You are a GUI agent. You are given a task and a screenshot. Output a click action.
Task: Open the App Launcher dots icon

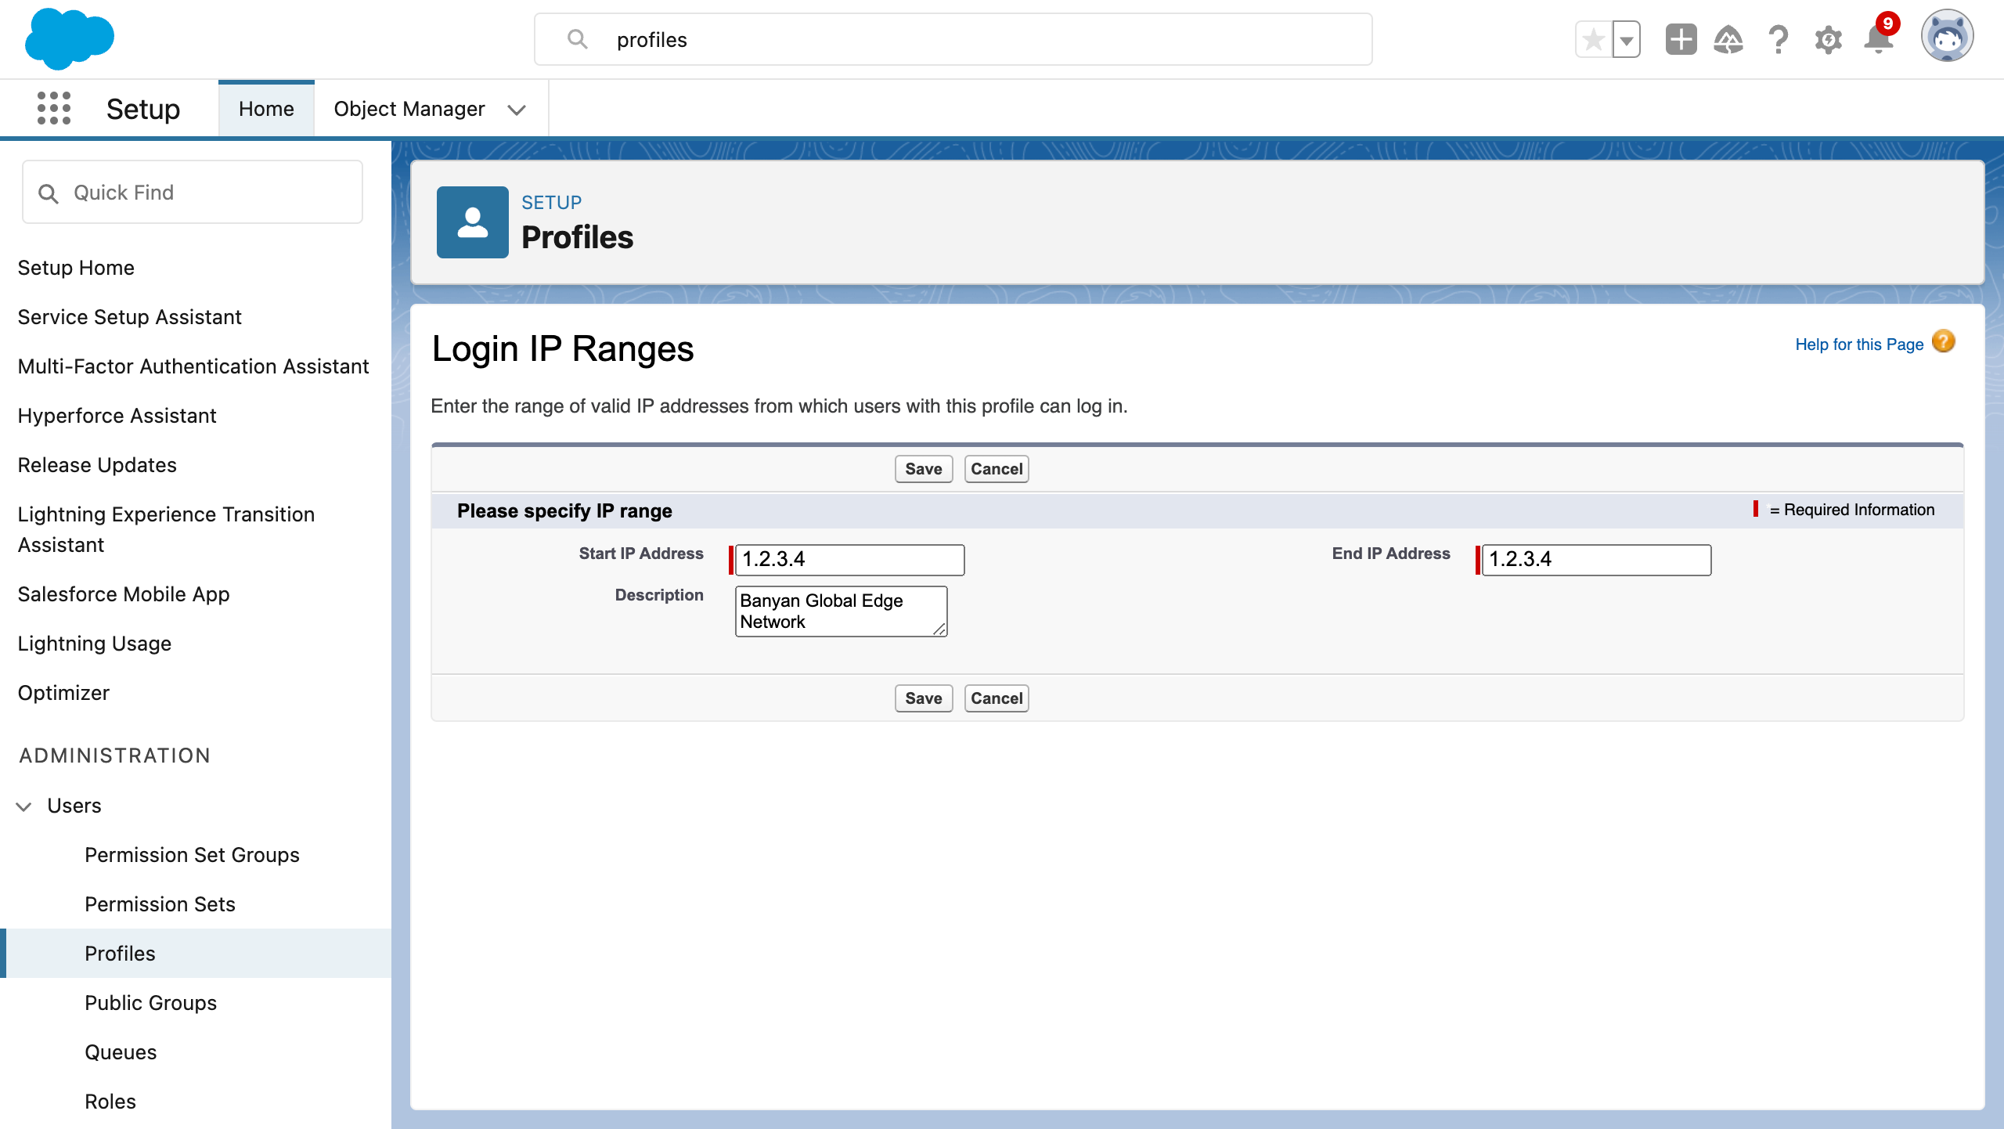[x=53, y=108]
